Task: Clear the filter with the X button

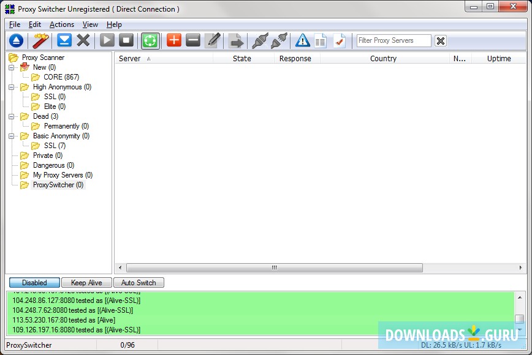Action: (441, 41)
